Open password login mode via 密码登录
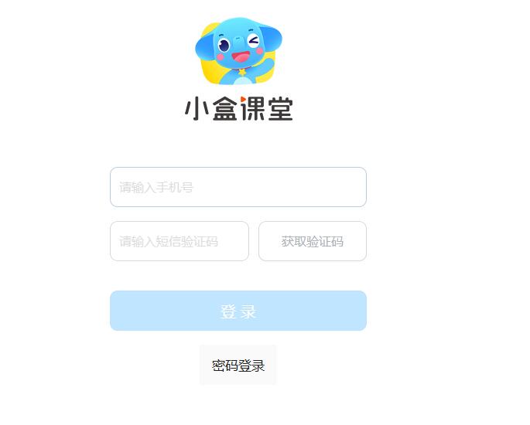Screen dimensions: 530x425 [x=238, y=365]
